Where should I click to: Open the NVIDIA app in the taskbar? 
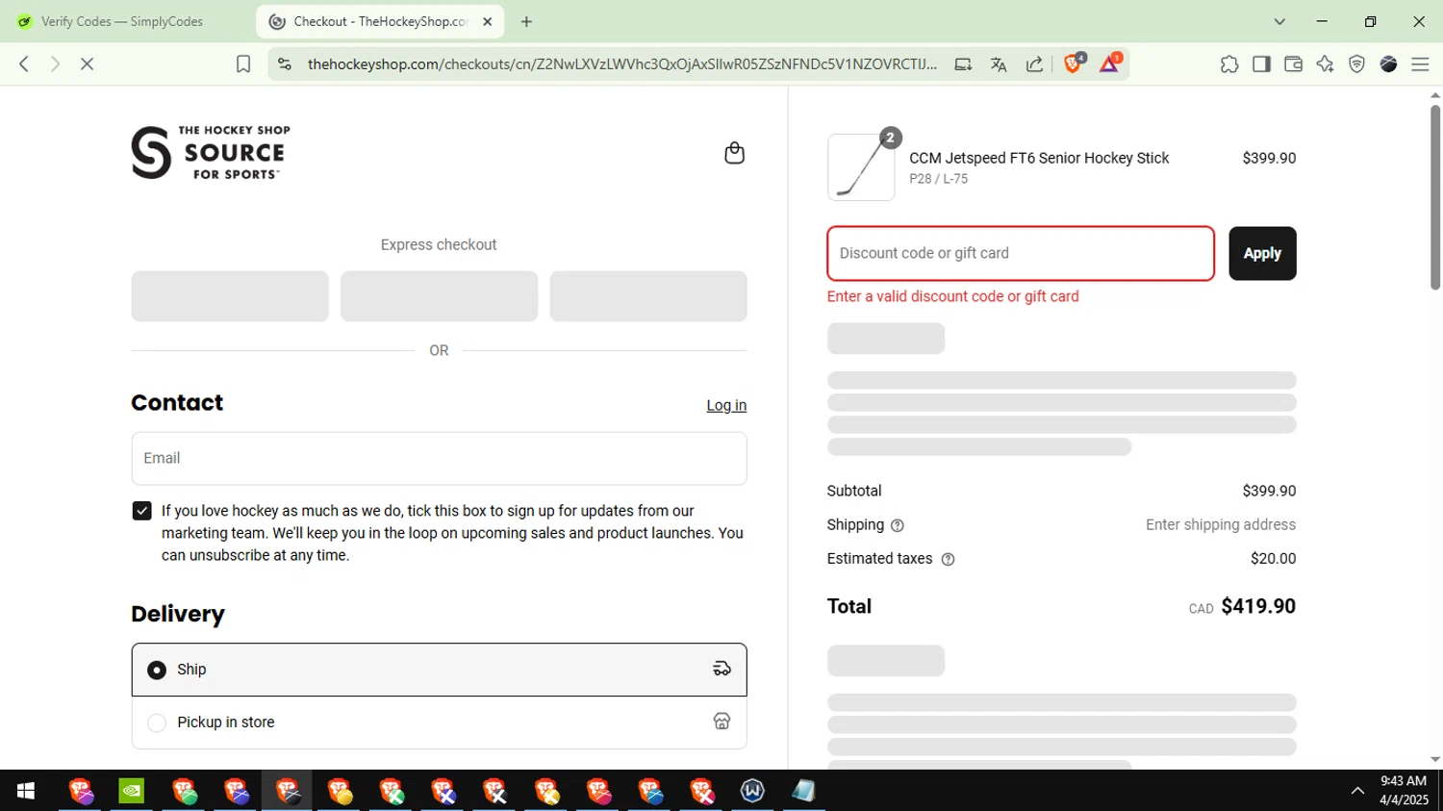[x=131, y=791]
